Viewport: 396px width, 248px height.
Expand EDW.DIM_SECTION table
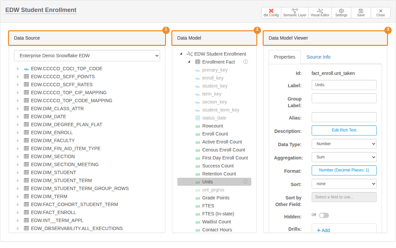tap(18, 156)
